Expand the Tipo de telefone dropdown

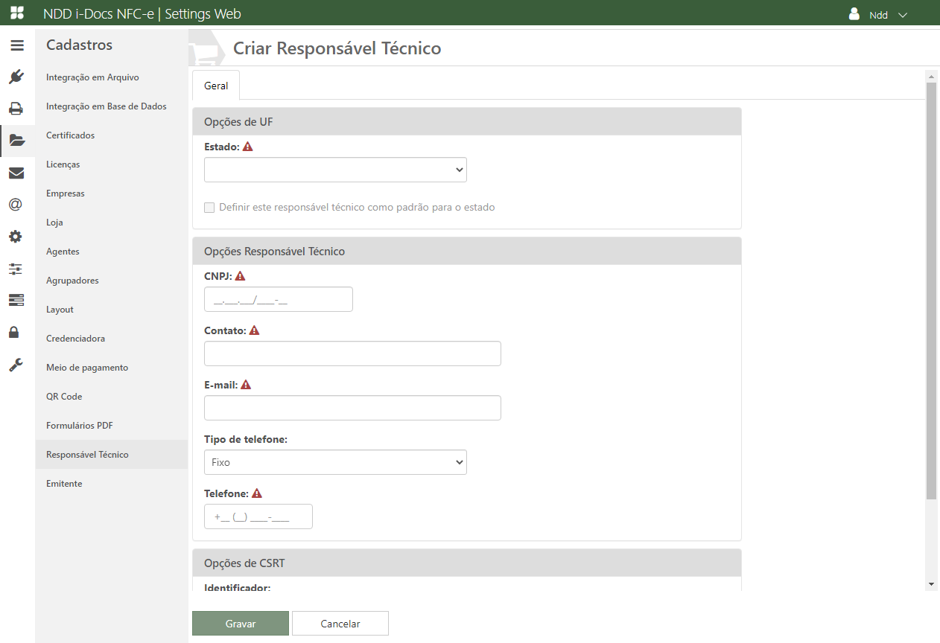coord(335,462)
